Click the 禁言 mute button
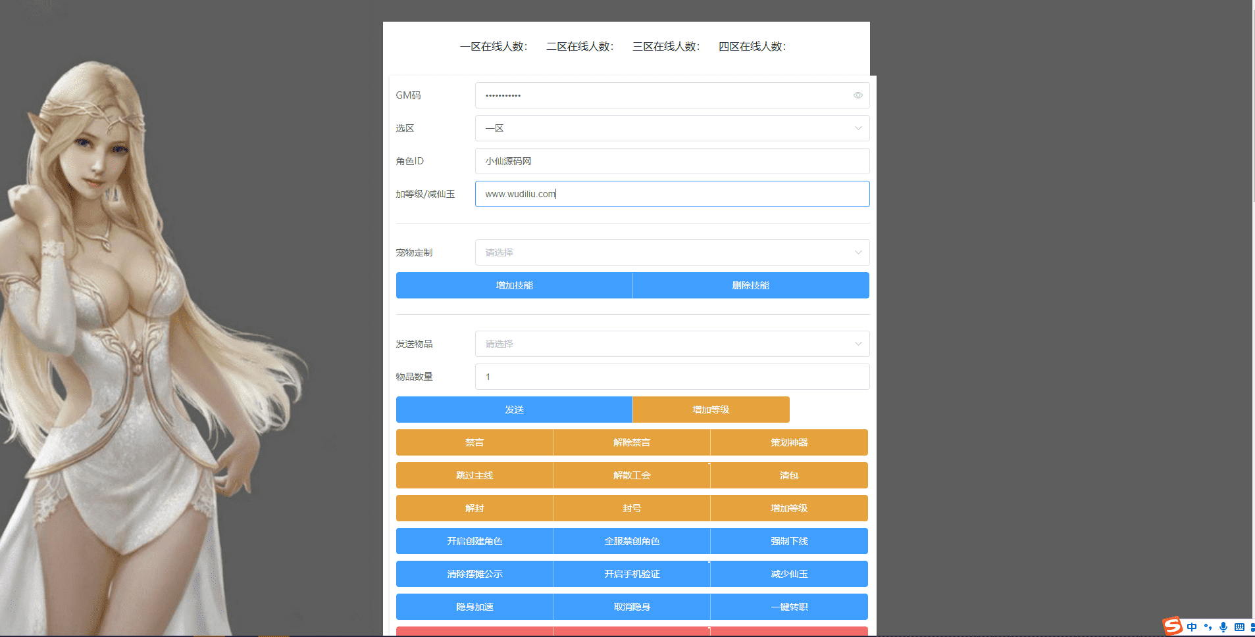1255x637 pixels. (474, 442)
